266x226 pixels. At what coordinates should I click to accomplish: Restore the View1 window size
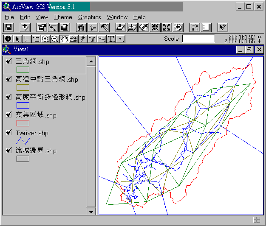[249, 50]
